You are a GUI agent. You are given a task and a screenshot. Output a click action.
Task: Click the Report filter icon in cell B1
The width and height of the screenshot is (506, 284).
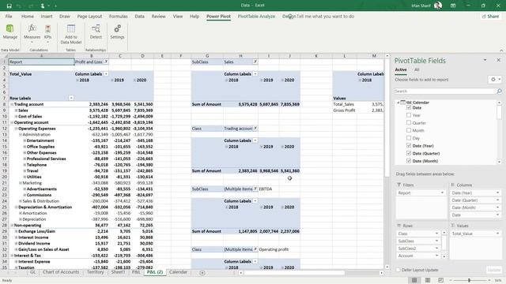[105, 62]
